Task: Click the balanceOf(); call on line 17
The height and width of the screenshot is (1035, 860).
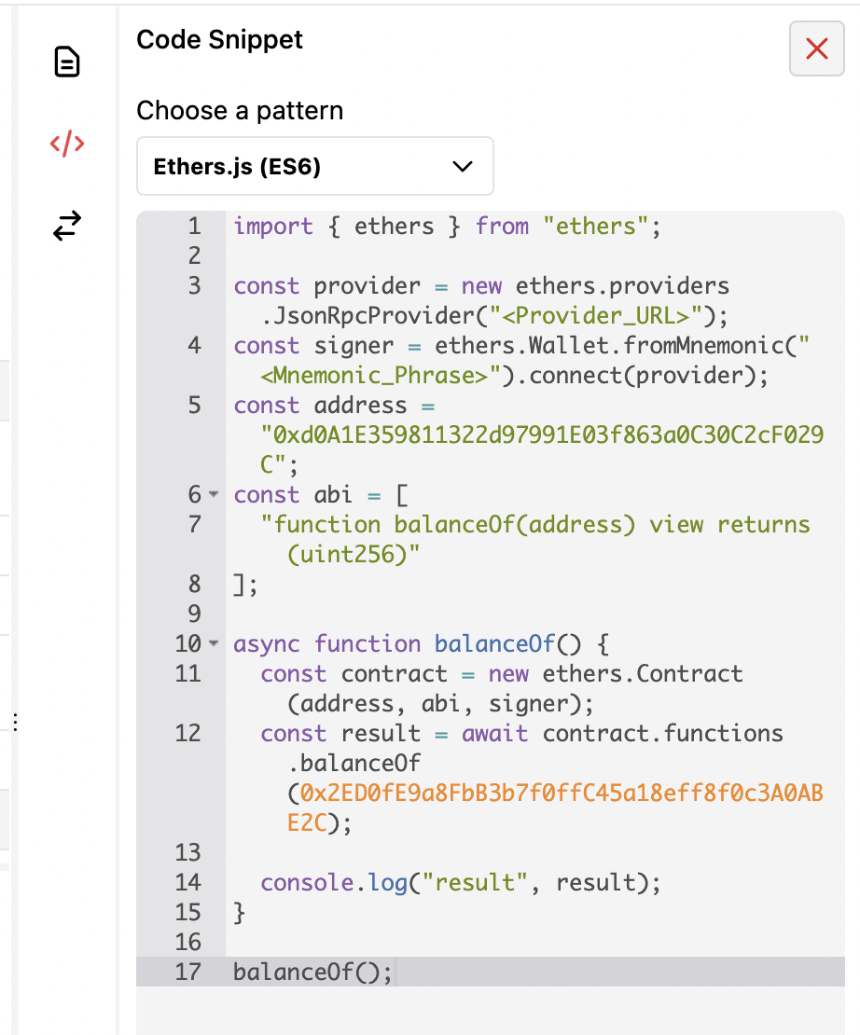Action: point(312,973)
